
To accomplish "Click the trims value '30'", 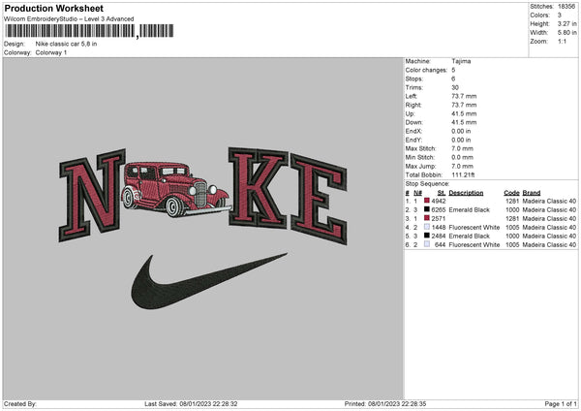I will 455,87.
